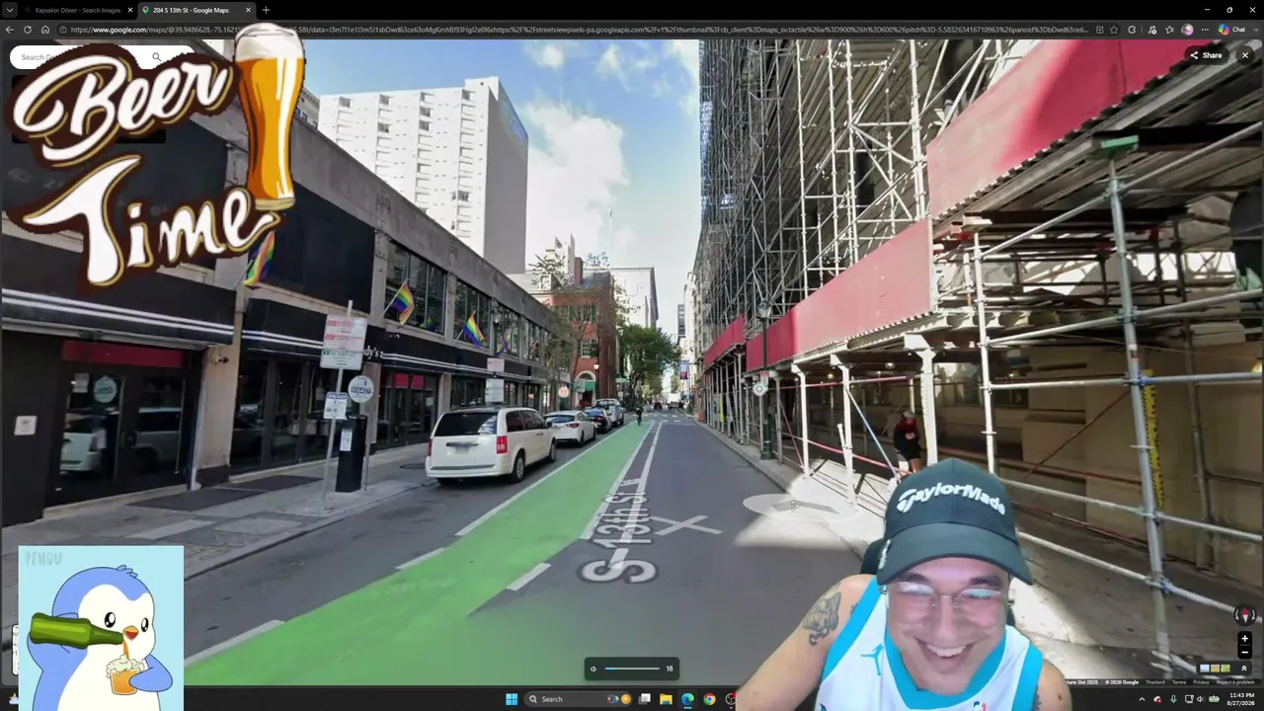The height and width of the screenshot is (711, 1264).
Task: Open the microphone tray icon
Action: tap(1172, 699)
